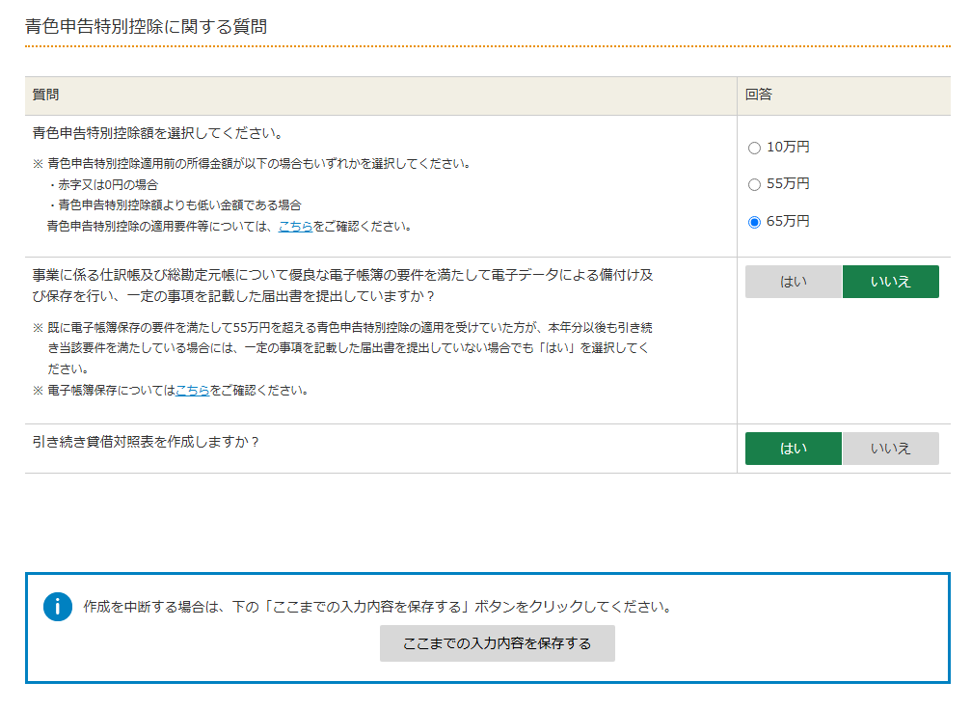Screen dimensions: 971x709
Task: Click the 回答 column header
Action: (x=758, y=95)
